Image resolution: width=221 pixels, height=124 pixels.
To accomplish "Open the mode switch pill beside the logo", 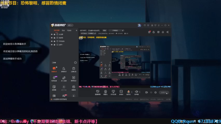I will pyautogui.click(x=70, y=25).
